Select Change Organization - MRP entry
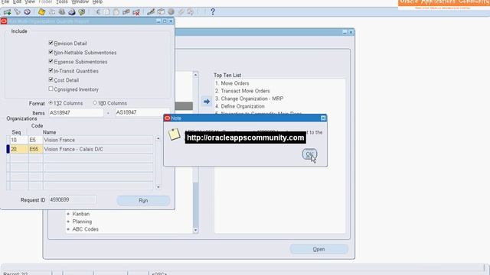 (249, 99)
